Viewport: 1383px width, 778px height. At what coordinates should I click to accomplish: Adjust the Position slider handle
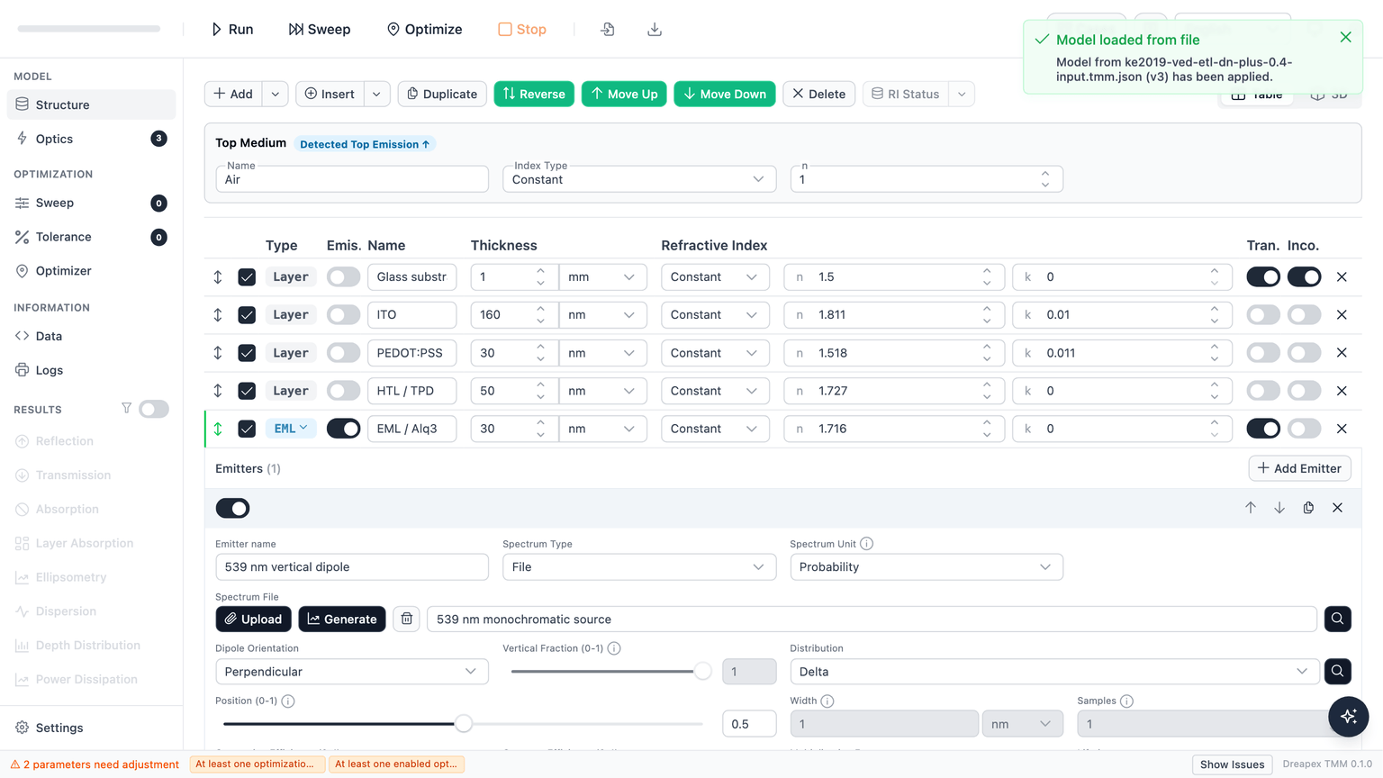(463, 724)
